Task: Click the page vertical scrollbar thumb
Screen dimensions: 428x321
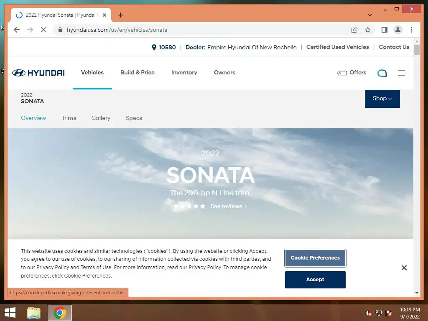Action: pyautogui.click(x=417, y=50)
